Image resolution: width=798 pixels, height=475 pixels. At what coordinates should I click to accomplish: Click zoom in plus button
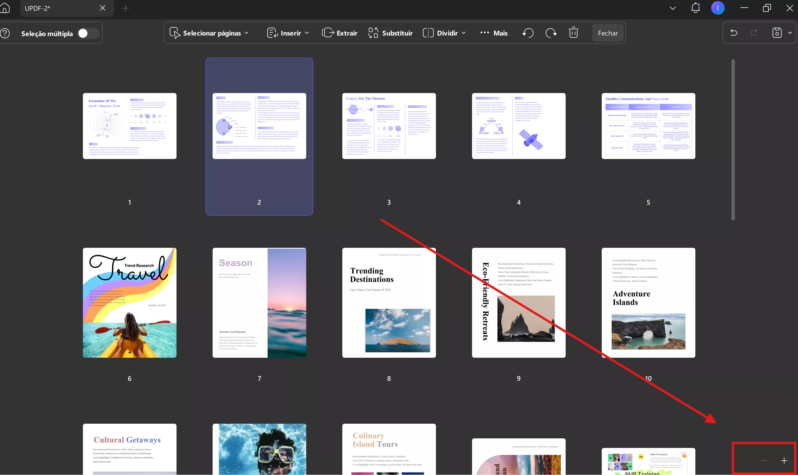784,461
